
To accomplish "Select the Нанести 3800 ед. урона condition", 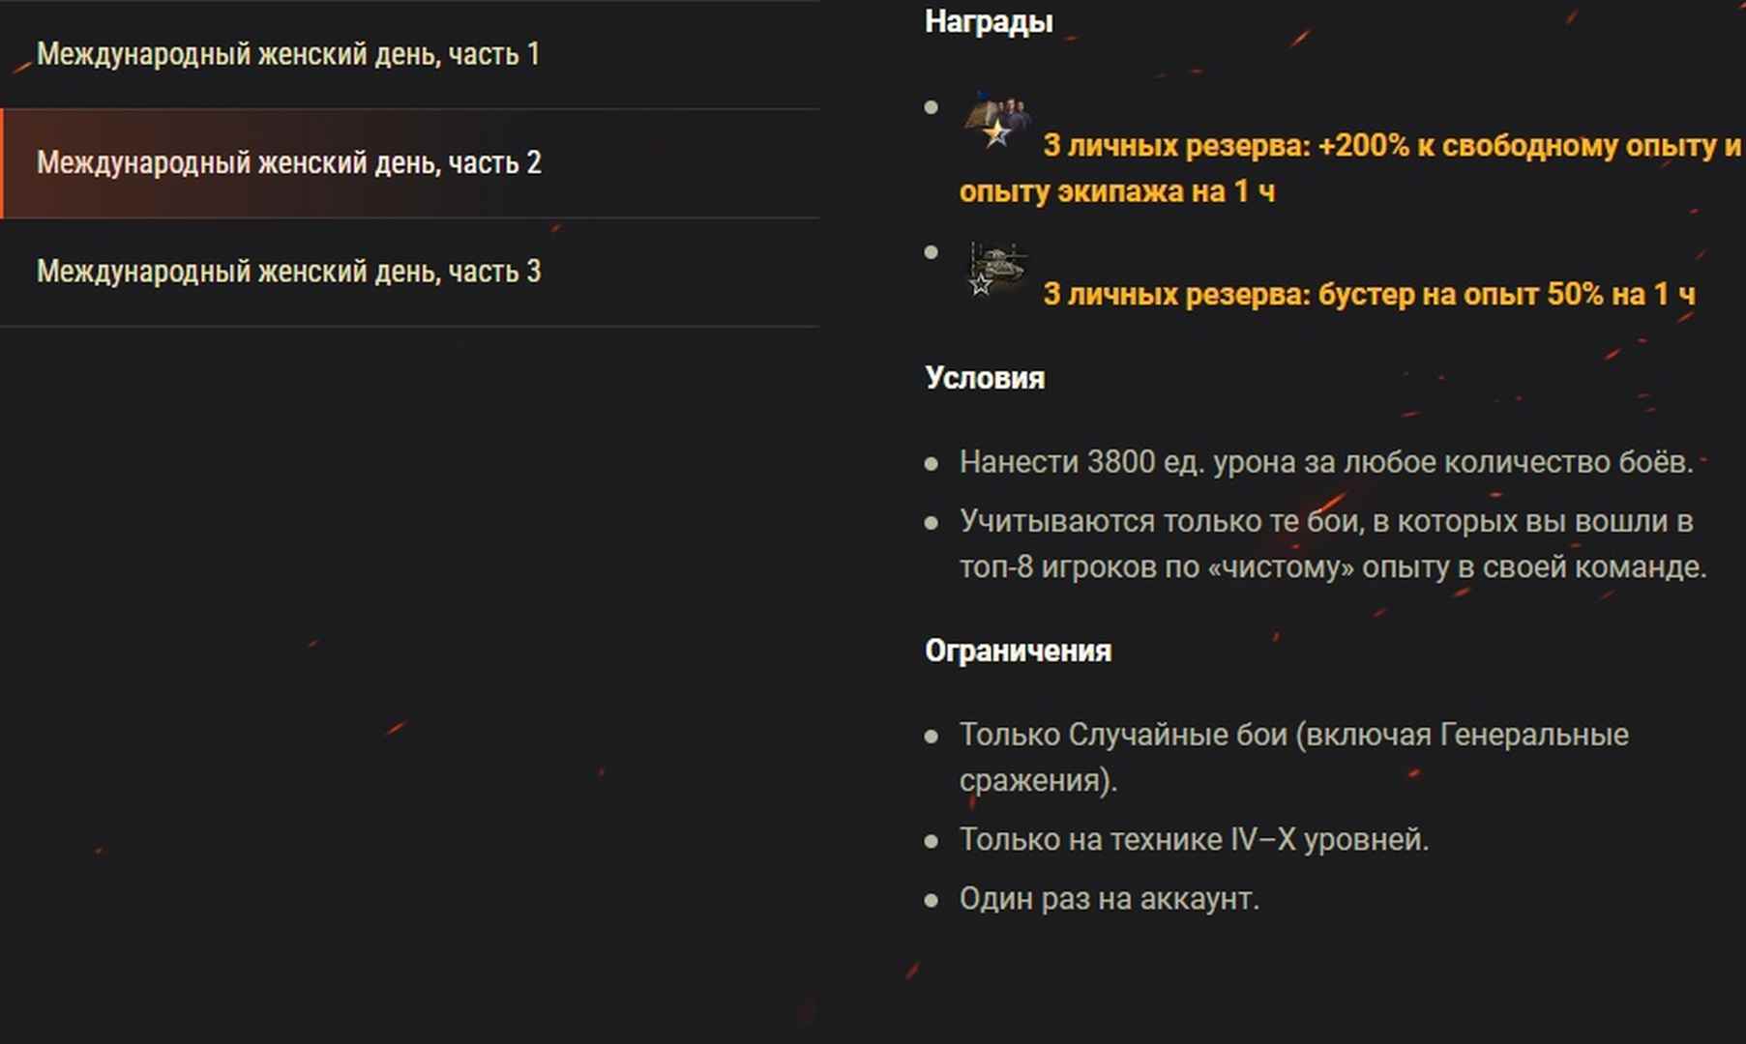I will pos(1326,462).
